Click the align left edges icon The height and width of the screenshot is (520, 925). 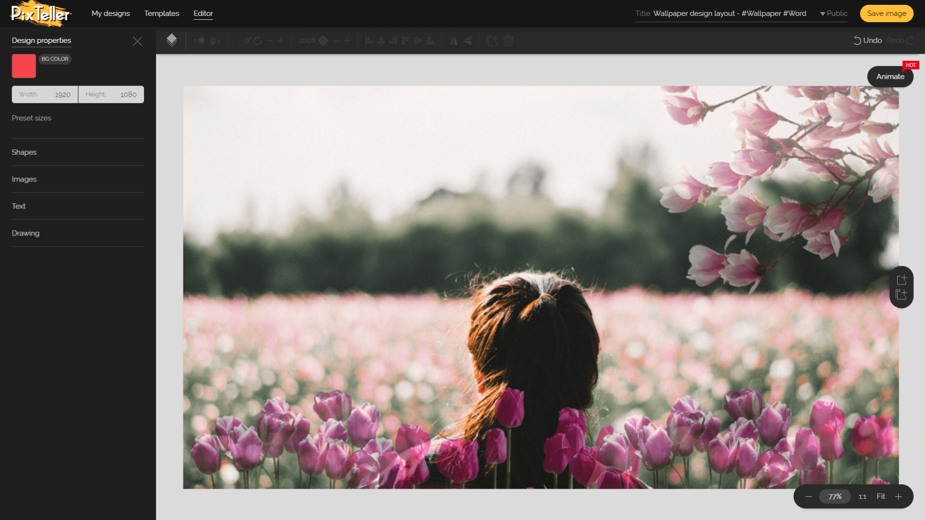tap(369, 41)
